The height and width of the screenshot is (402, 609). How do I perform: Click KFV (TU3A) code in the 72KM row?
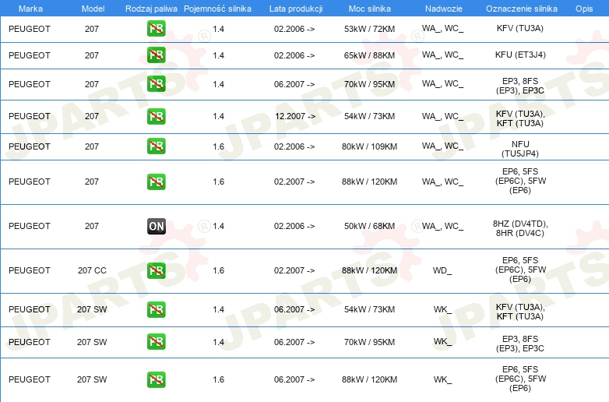(520, 28)
